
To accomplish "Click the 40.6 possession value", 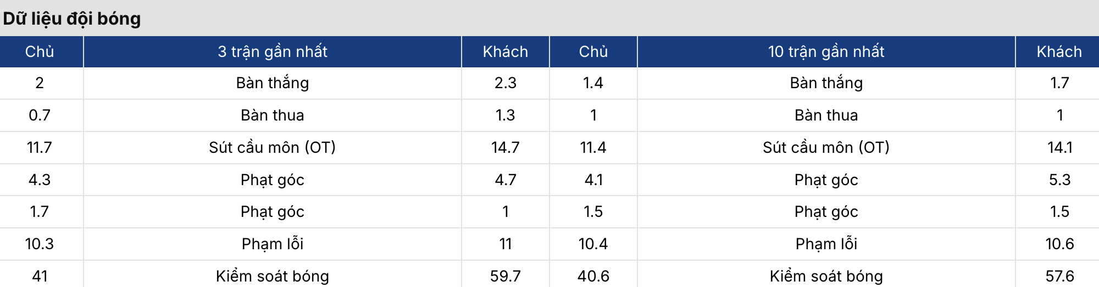I will click(593, 276).
